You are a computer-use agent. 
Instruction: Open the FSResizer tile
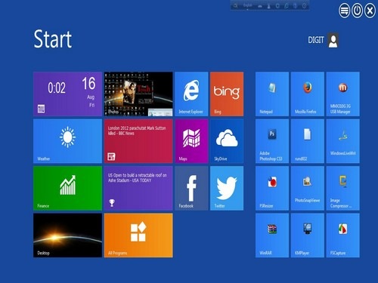(x=272, y=188)
